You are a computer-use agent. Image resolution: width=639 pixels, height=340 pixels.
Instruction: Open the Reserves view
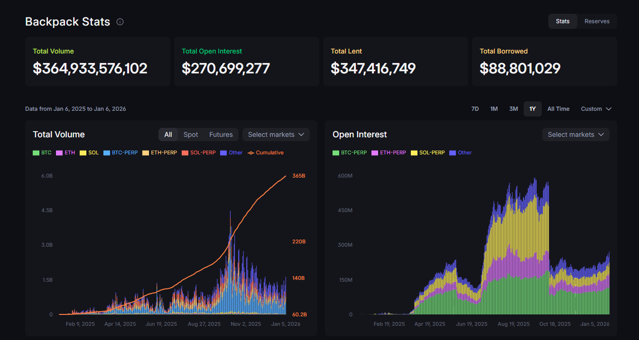(x=597, y=21)
